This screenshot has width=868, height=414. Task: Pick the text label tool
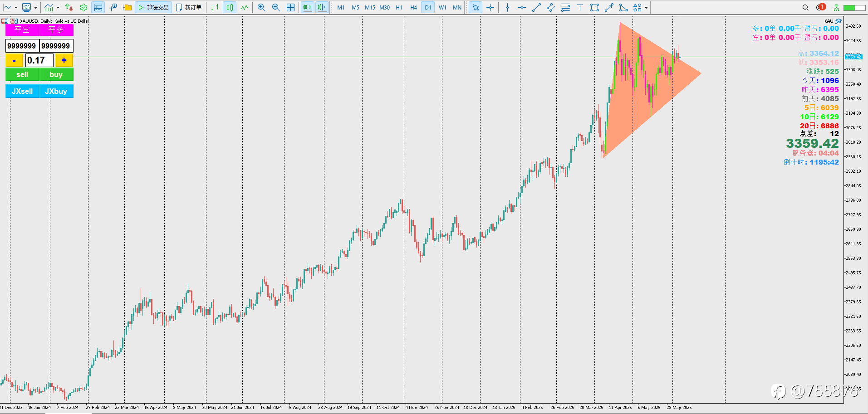580,7
